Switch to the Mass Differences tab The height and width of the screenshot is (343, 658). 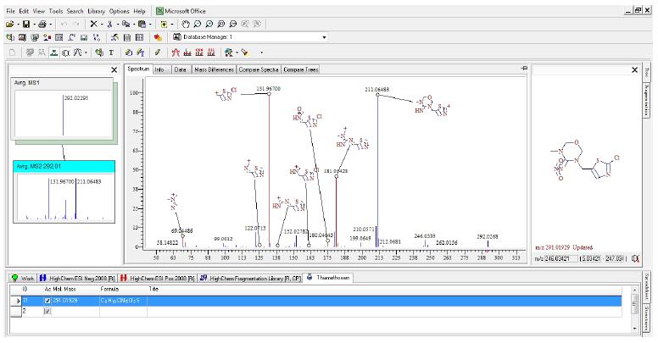(214, 69)
